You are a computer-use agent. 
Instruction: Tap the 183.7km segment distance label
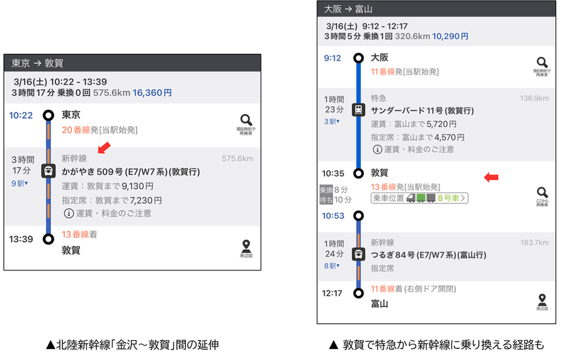[x=534, y=242]
